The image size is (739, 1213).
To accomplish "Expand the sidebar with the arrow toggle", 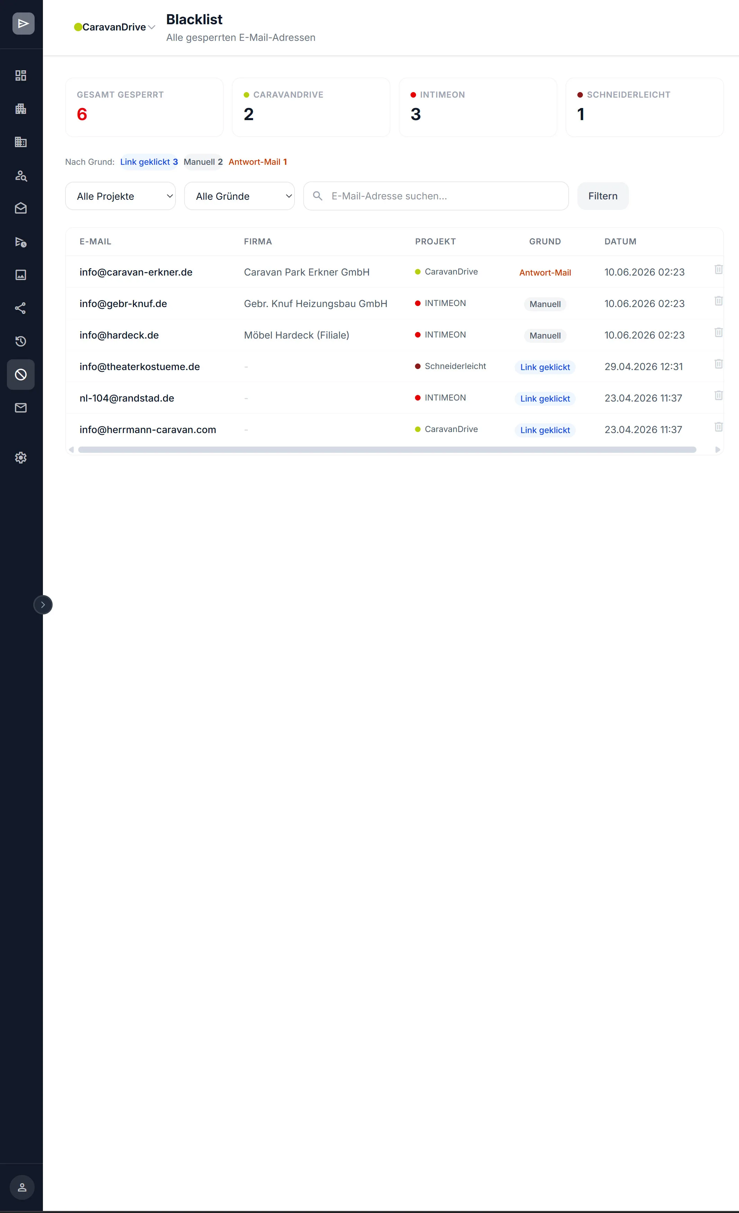I will coord(43,604).
